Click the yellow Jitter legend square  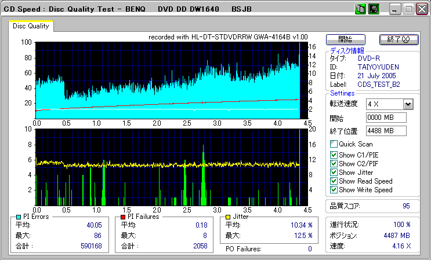coord(229,217)
